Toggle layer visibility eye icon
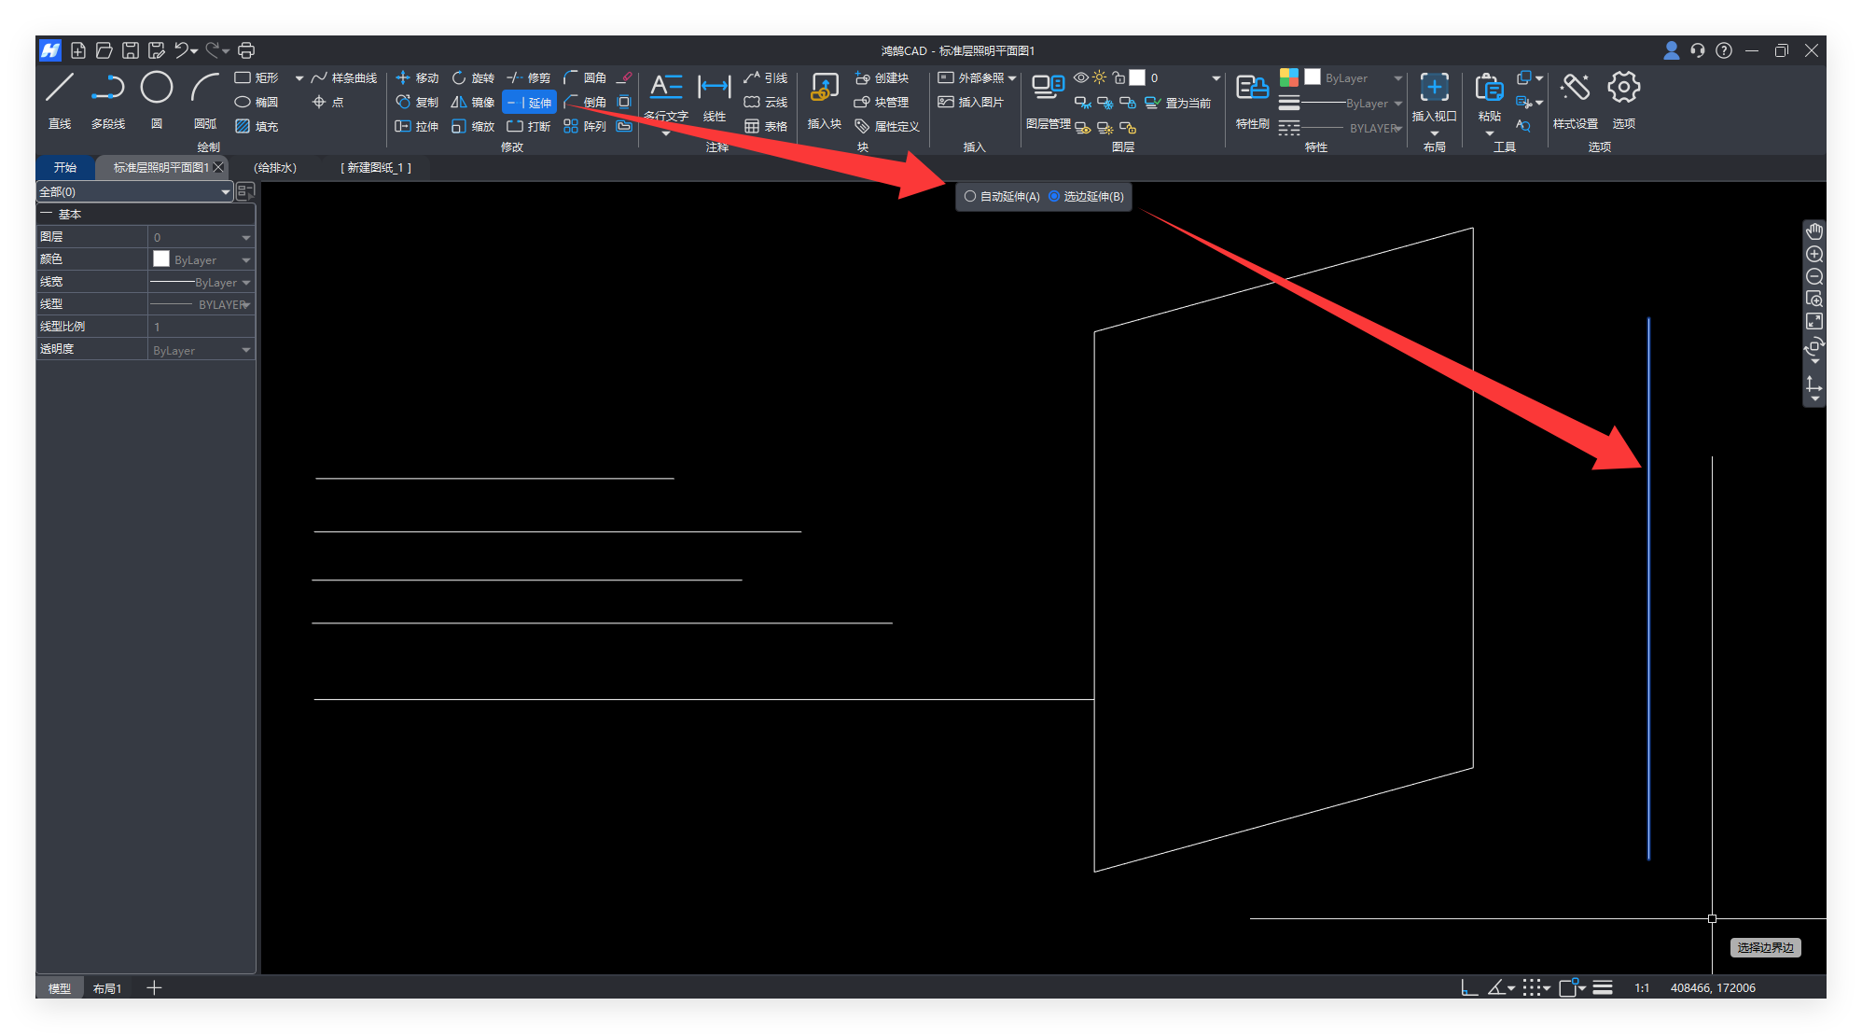The height and width of the screenshot is (1034, 1862). tap(1080, 78)
